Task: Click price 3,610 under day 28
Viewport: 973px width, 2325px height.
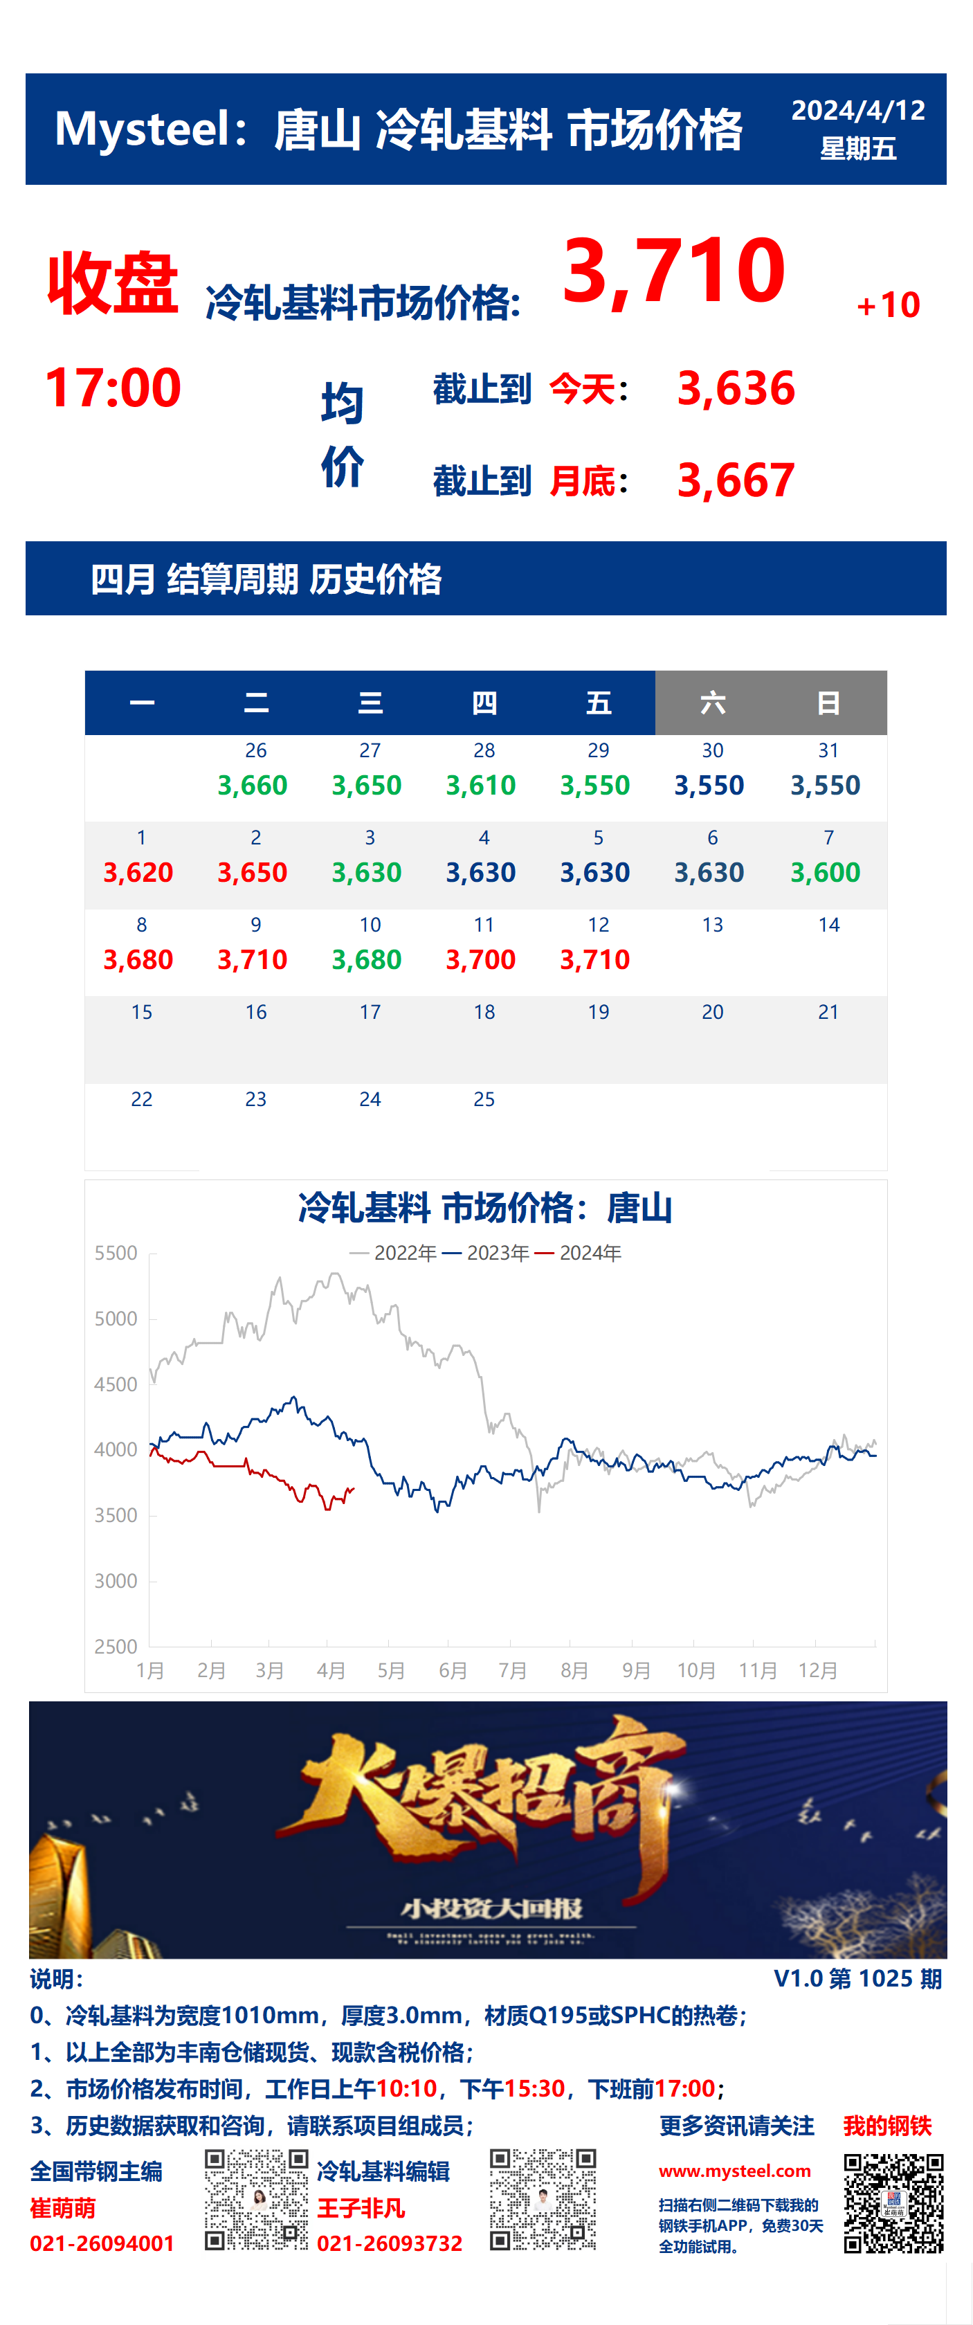Action: click(481, 785)
